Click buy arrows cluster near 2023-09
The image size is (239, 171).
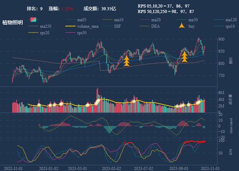[184, 57]
